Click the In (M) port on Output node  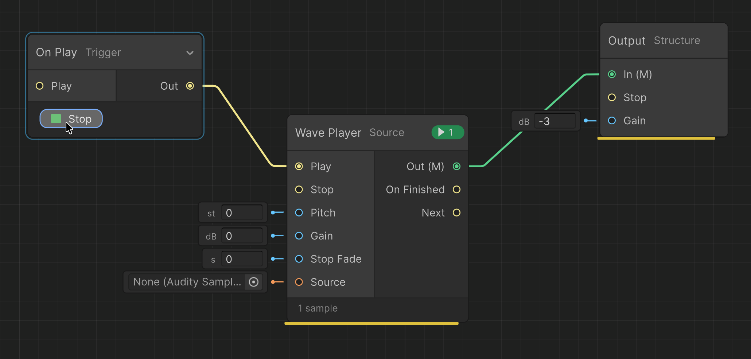click(x=612, y=74)
